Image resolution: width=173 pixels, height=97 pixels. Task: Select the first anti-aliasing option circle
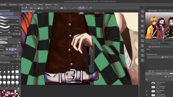point(7,49)
